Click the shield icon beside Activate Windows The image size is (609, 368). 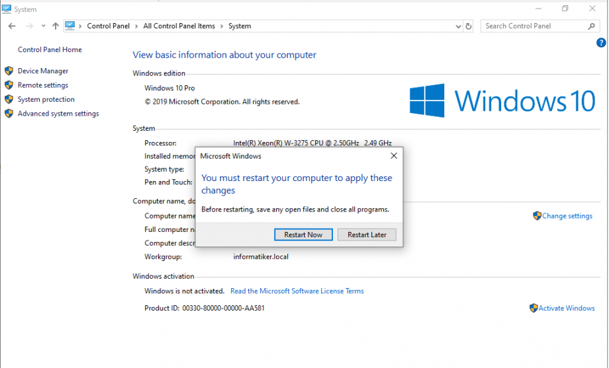[534, 309]
